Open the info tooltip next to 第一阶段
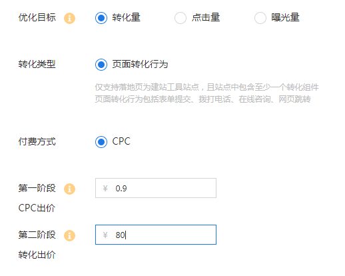The width and height of the screenshot is (345, 276). click(69, 189)
